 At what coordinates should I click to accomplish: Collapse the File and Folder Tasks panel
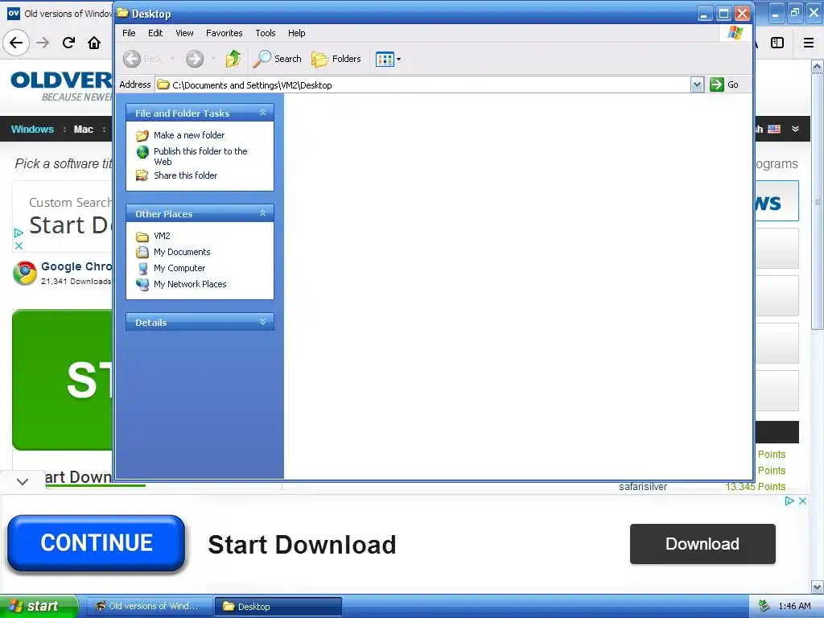coord(263,113)
